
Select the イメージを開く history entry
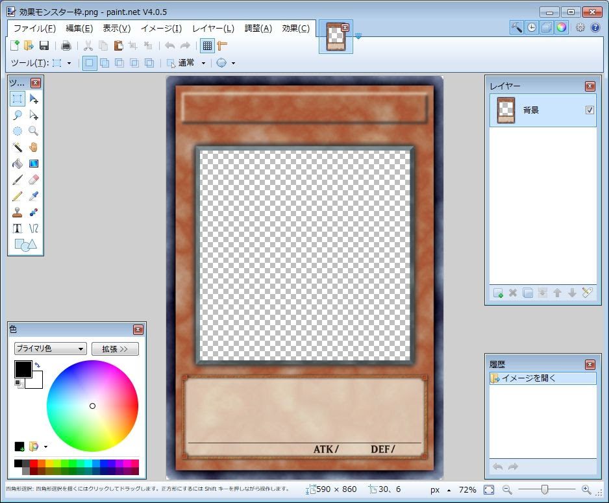tap(543, 378)
